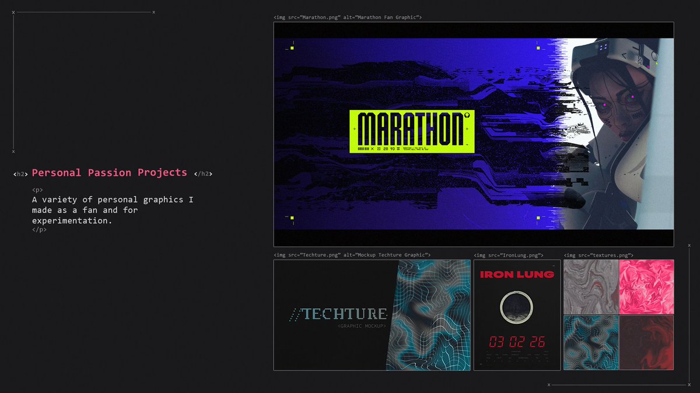This screenshot has width=700, height=393.
Task: Click the 03 02 26 red date
Action: click(517, 342)
